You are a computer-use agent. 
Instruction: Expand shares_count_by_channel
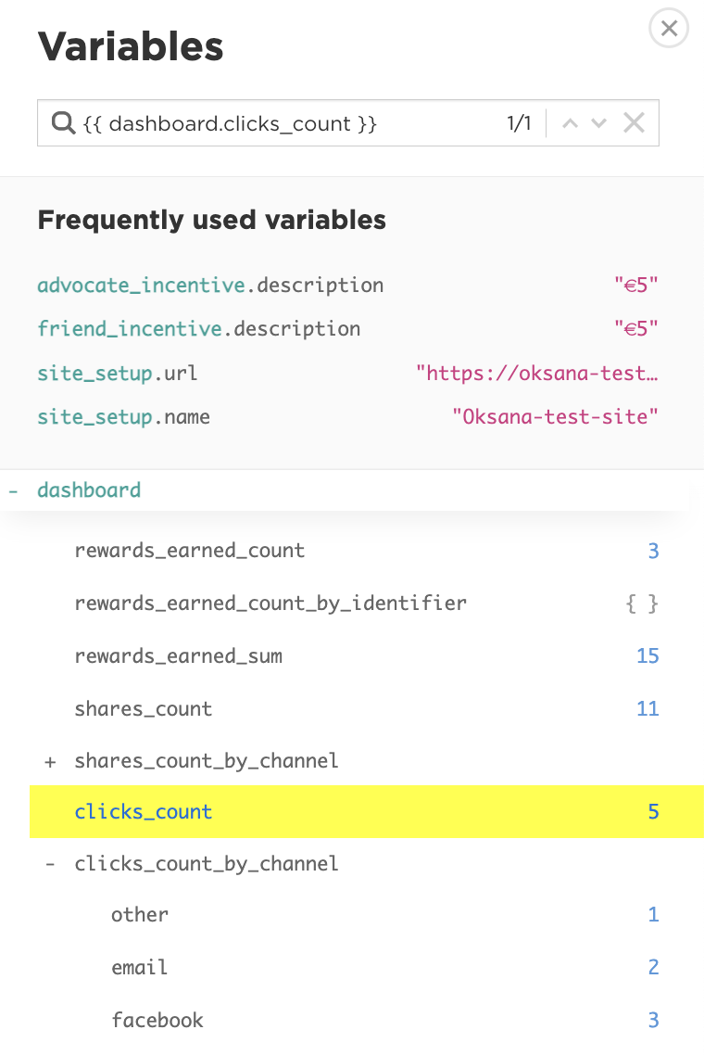point(50,762)
